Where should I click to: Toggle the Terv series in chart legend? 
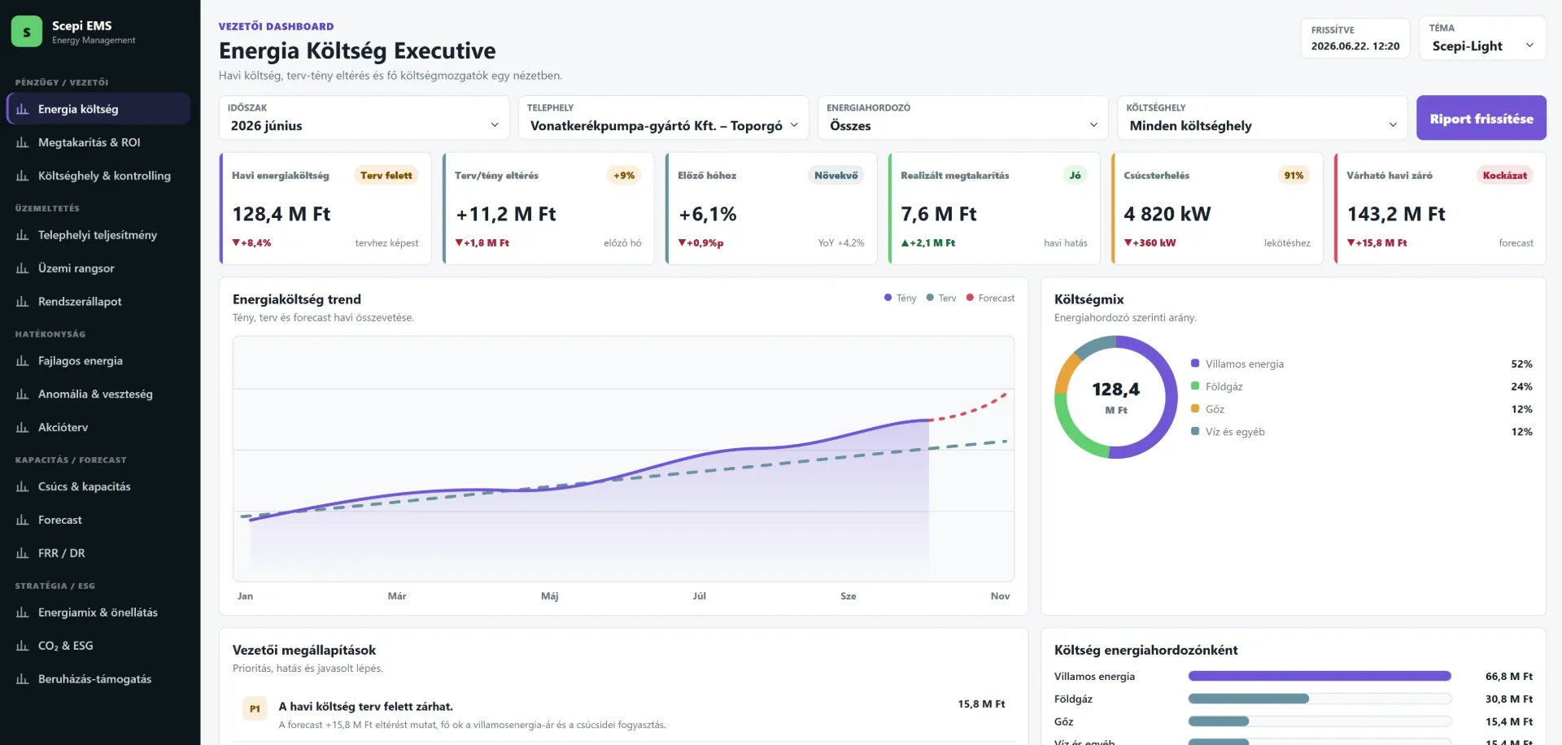coord(941,298)
